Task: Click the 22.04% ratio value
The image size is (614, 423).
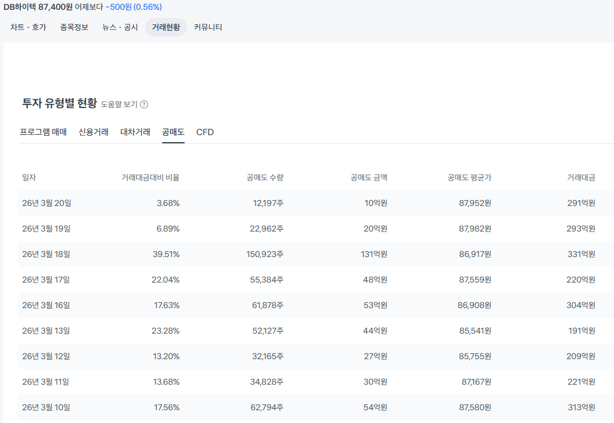Action: pyautogui.click(x=166, y=280)
